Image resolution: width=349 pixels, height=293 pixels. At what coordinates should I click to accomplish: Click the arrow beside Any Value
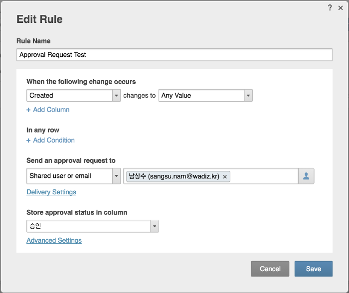tap(248, 95)
